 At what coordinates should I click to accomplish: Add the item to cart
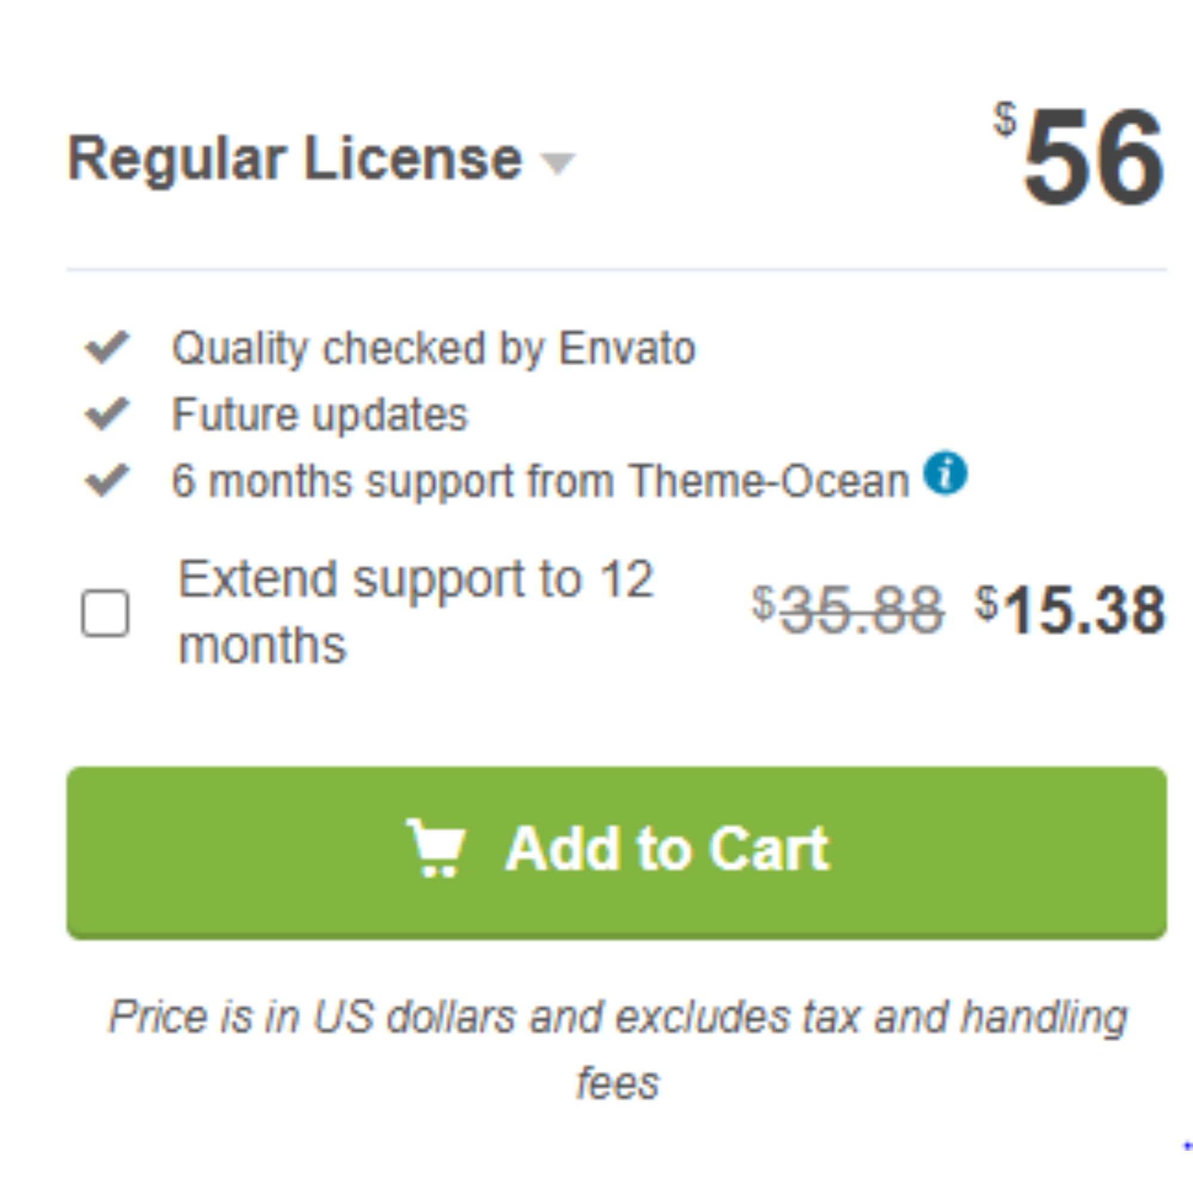[x=616, y=853]
